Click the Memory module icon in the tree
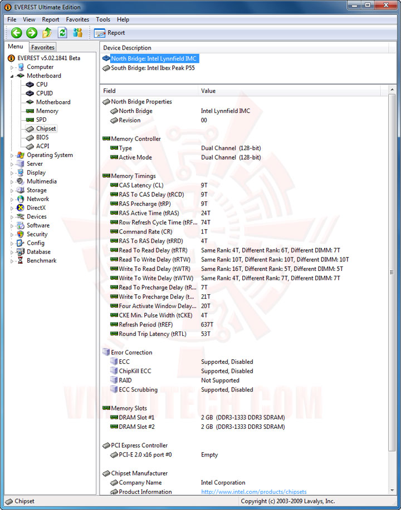 (x=30, y=111)
